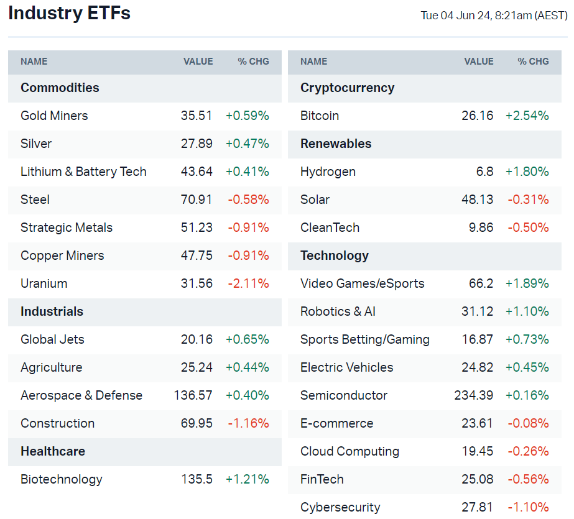Sort left table by NAME column
574x519 pixels.
(34, 62)
